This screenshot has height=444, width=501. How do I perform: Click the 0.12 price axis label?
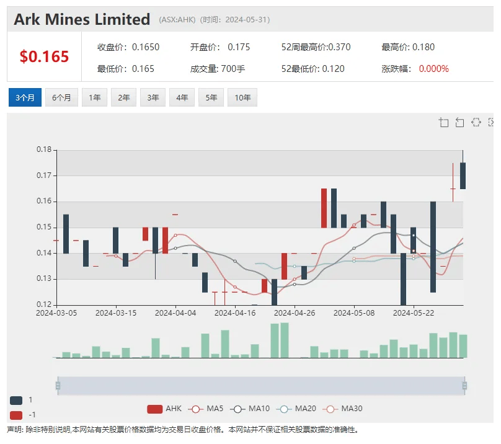pos(44,304)
